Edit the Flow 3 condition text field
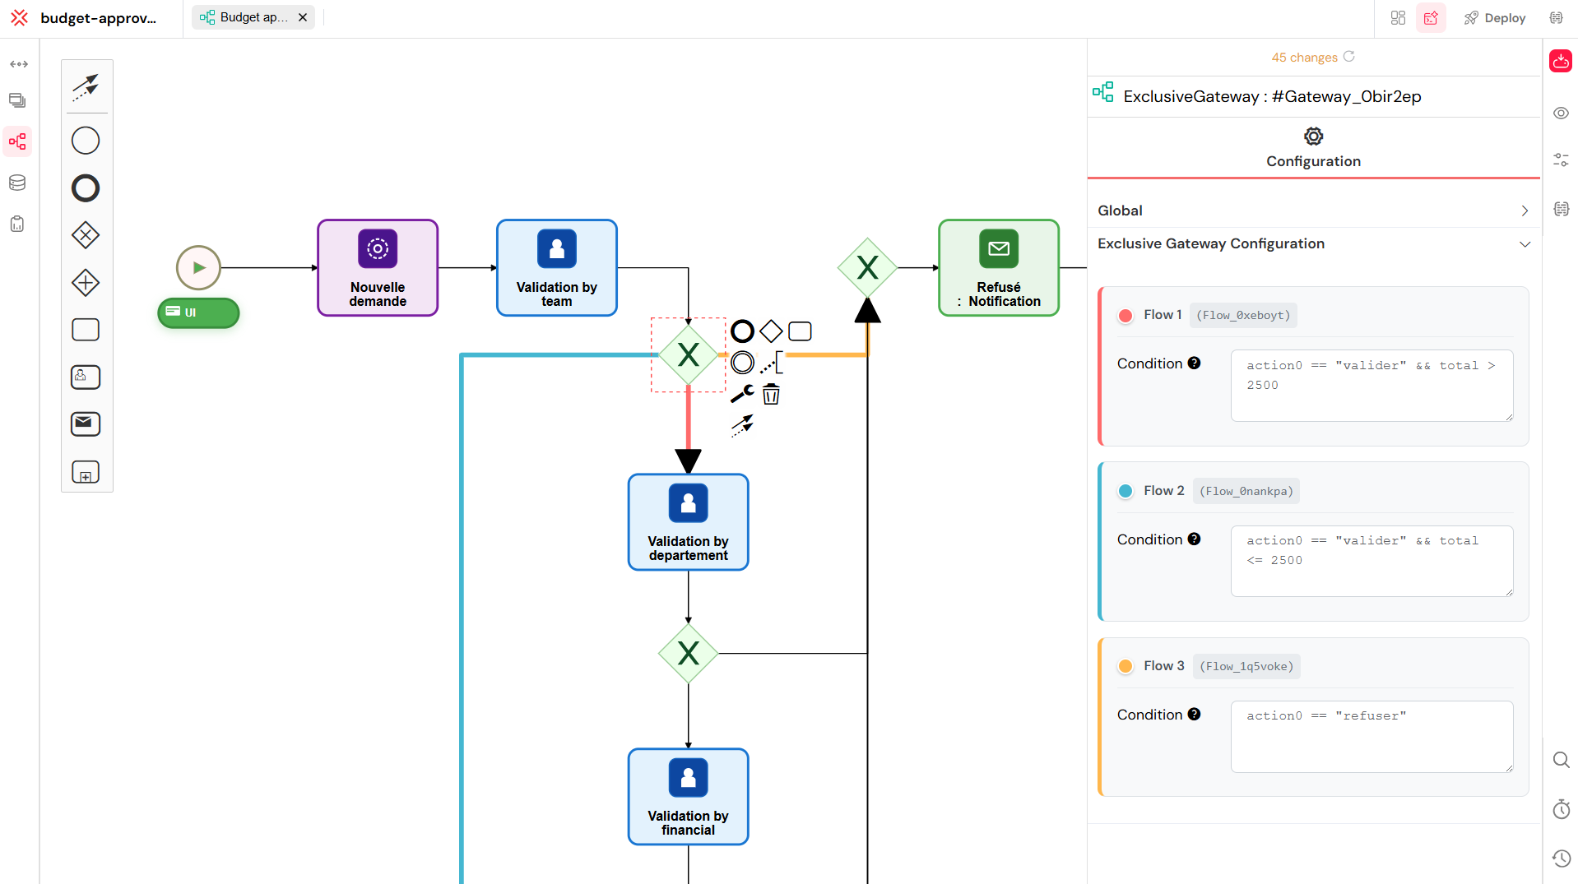The height and width of the screenshot is (884, 1578). 1370,736
